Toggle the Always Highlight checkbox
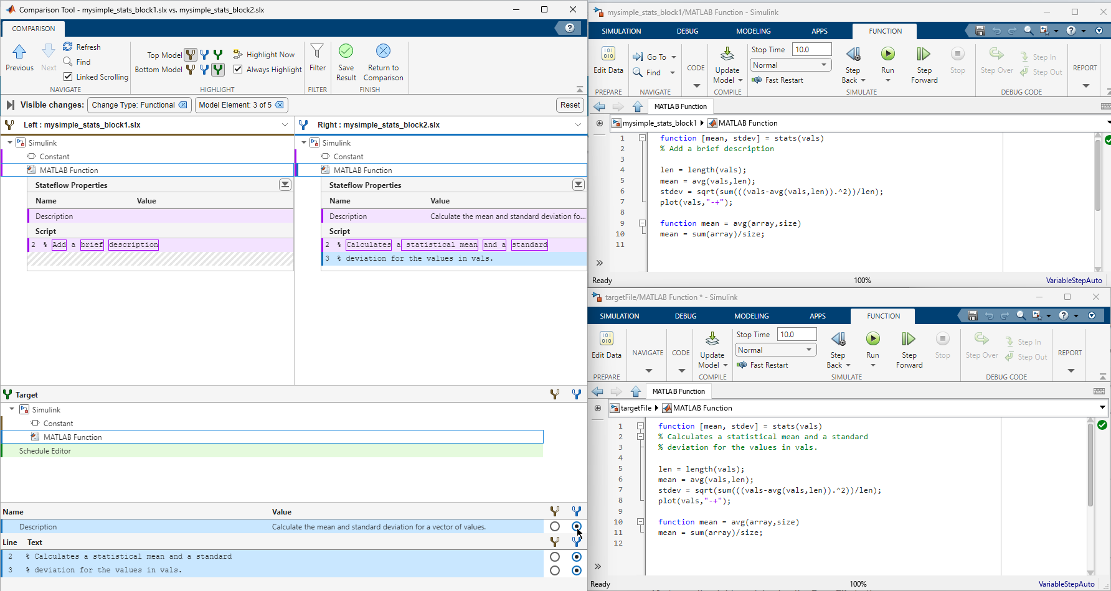This screenshot has width=1111, height=591. click(238, 69)
